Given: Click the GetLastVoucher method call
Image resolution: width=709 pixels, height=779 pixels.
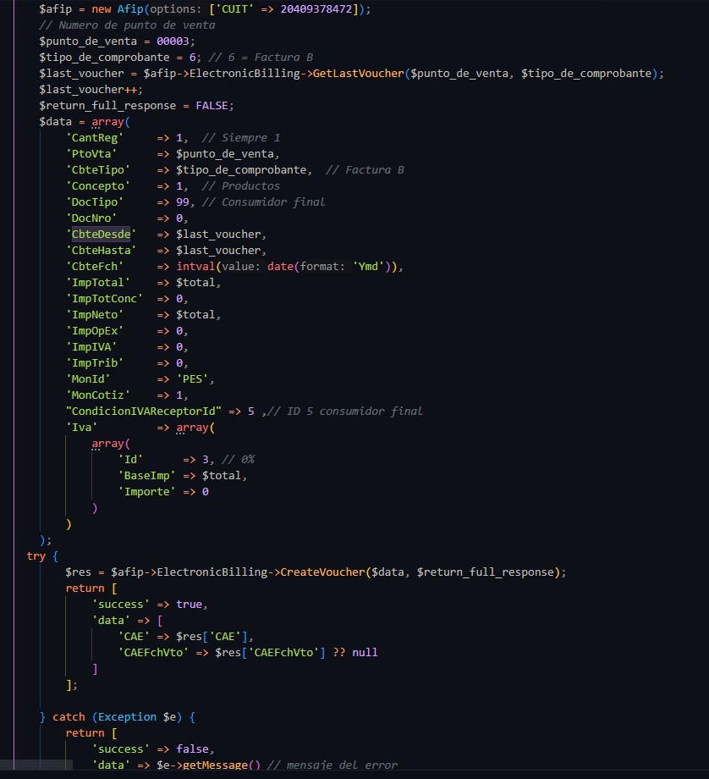Looking at the screenshot, I should coord(359,74).
